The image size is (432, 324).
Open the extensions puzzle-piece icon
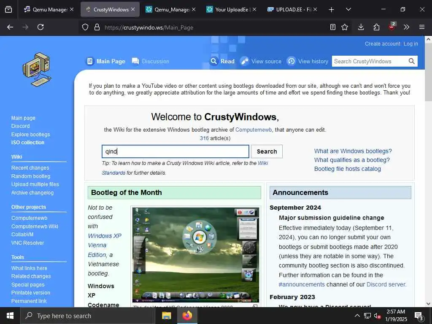click(376, 27)
